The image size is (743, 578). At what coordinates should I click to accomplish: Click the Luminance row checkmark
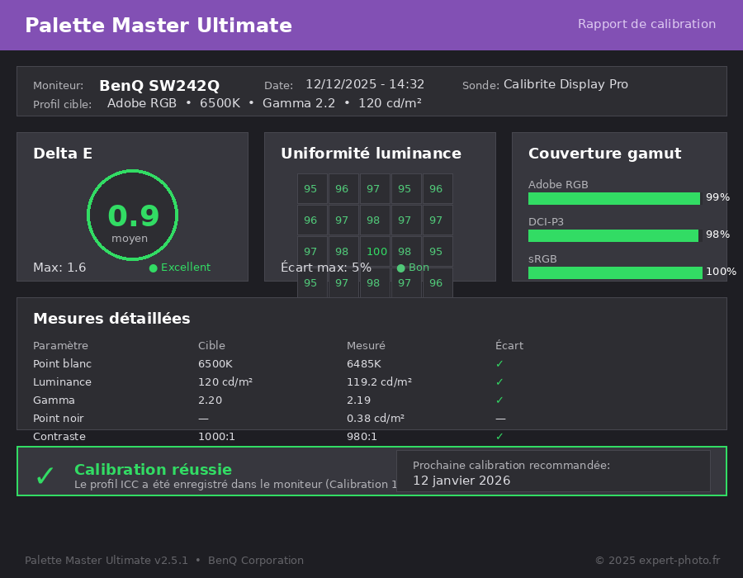pyautogui.click(x=499, y=382)
